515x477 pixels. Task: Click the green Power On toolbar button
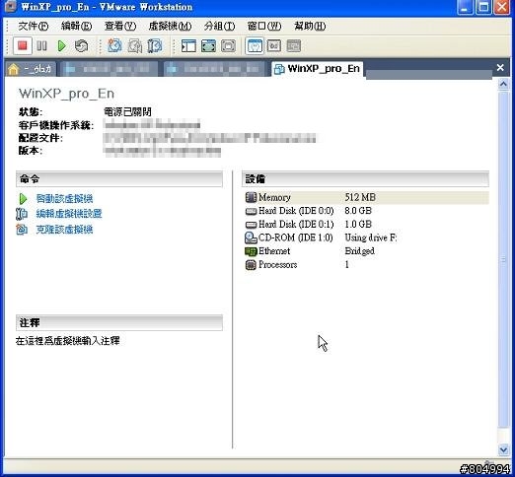pos(61,46)
